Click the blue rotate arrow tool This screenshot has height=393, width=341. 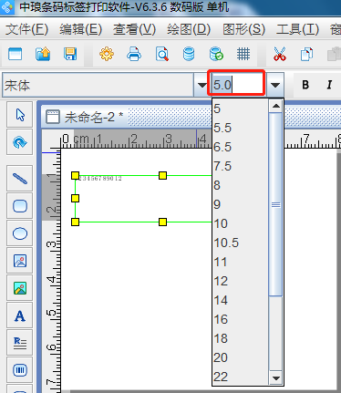tap(20, 142)
